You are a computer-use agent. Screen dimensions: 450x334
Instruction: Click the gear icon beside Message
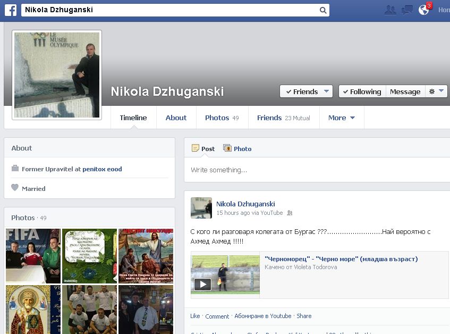[431, 91]
